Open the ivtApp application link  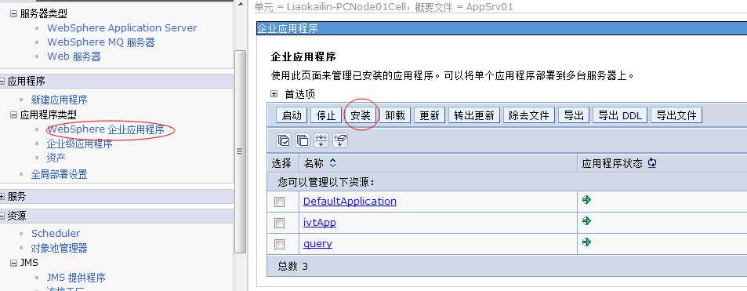point(320,222)
